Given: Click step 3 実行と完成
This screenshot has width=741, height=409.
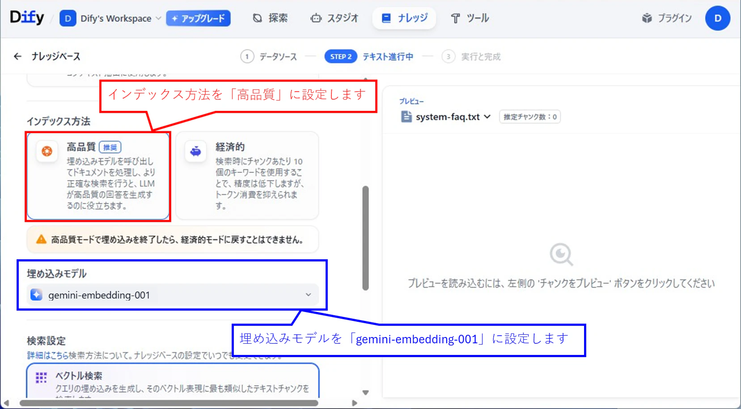Looking at the screenshot, I should point(471,57).
